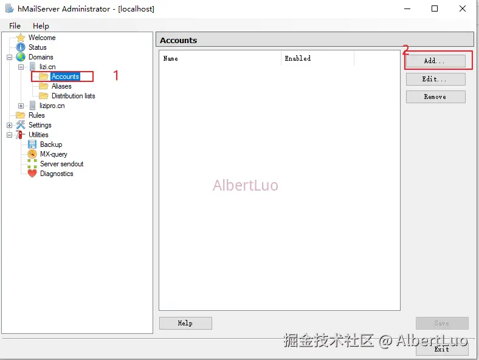Click the blue Status info icon

(x=21, y=47)
